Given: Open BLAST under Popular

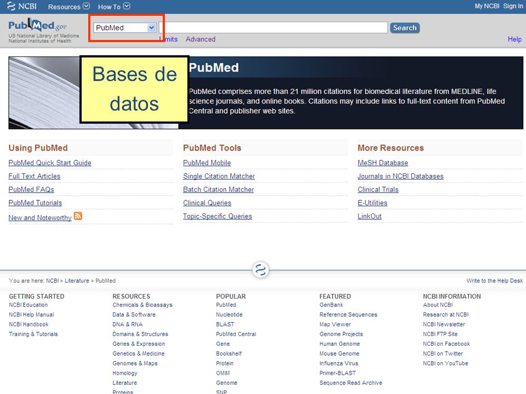Looking at the screenshot, I should click(x=225, y=325).
